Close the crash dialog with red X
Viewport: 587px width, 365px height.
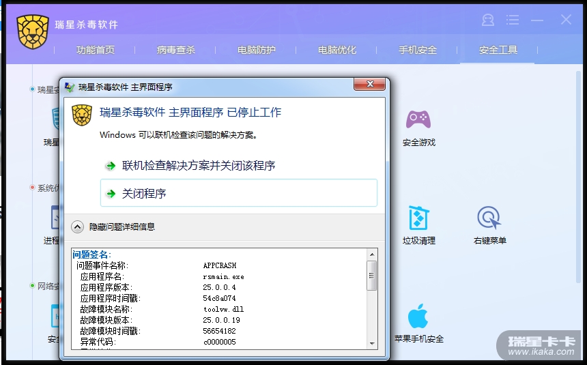[x=369, y=84]
